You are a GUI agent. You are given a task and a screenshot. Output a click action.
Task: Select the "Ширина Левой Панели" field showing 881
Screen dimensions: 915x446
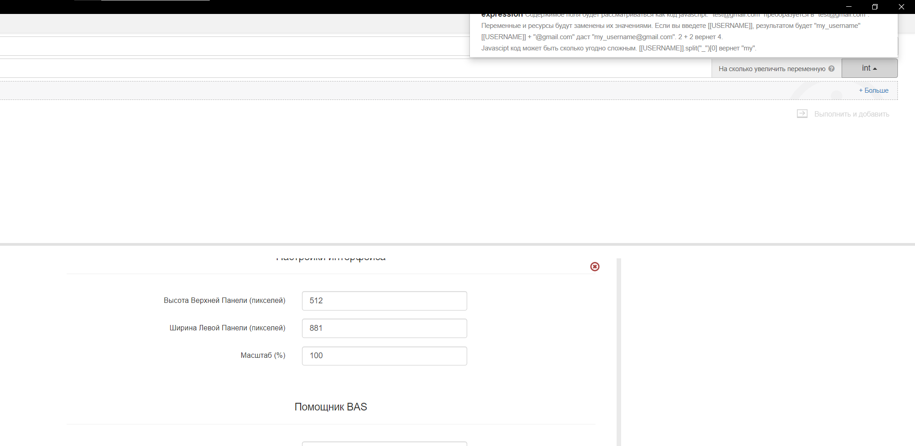tap(384, 328)
